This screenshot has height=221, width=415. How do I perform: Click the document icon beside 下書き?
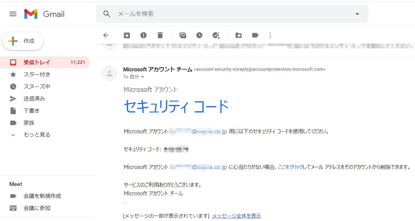[13, 111]
